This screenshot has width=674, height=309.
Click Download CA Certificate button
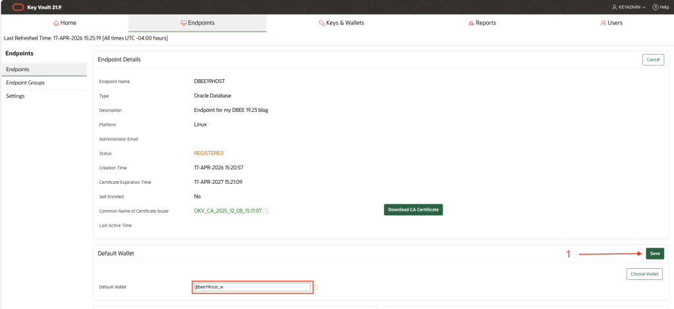[x=413, y=210]
